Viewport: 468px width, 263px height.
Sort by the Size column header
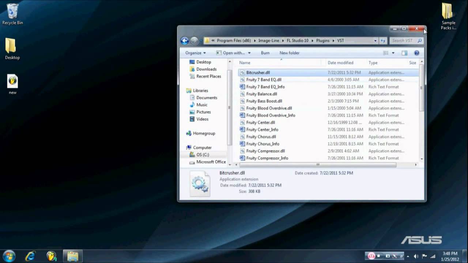click(412, 63)
